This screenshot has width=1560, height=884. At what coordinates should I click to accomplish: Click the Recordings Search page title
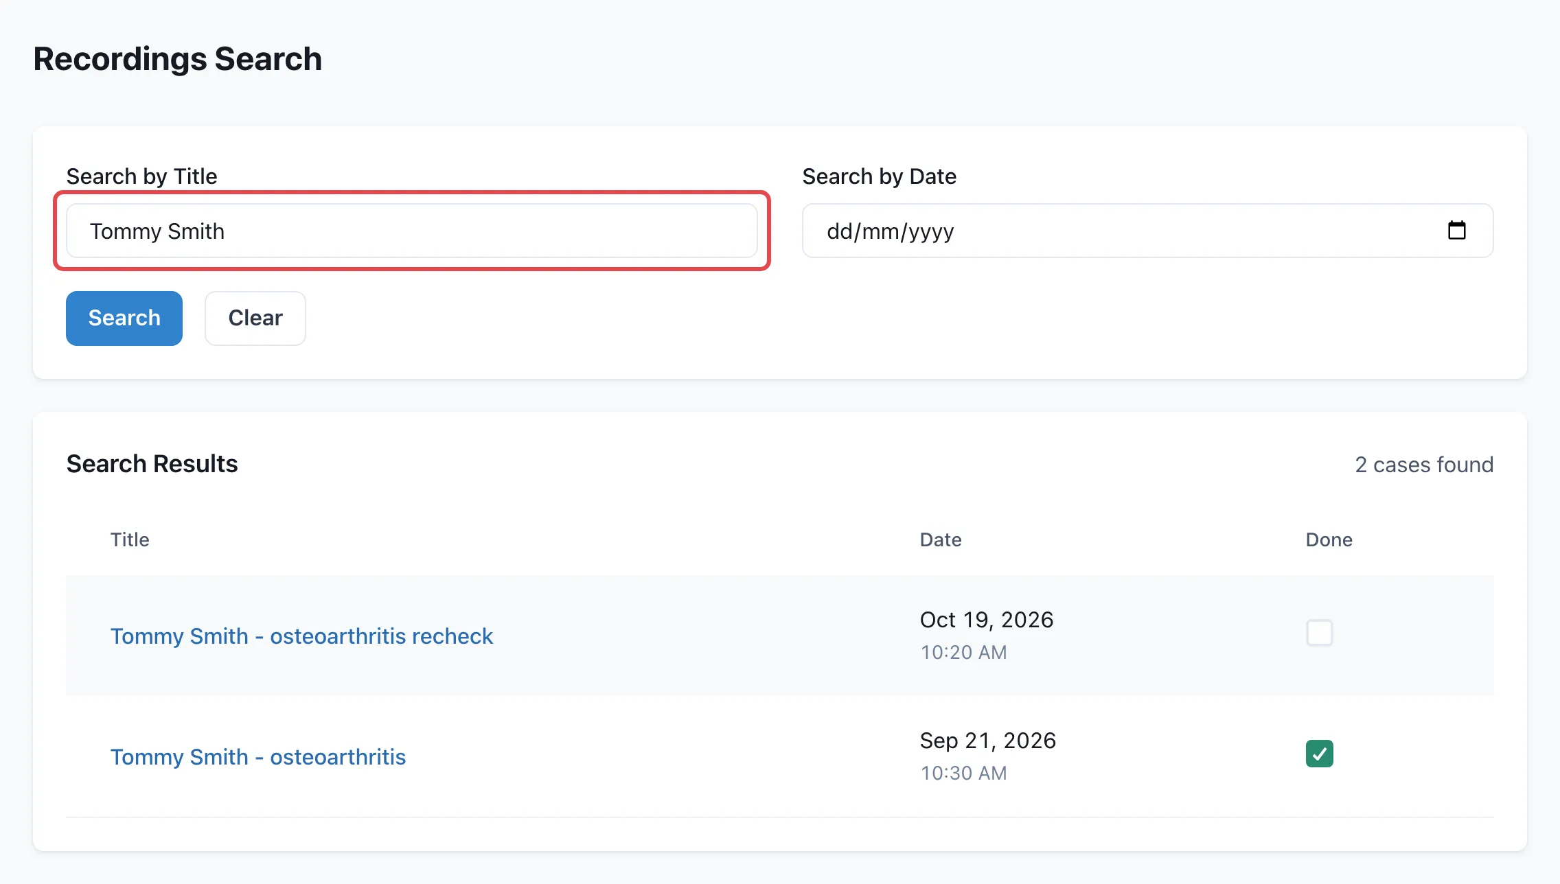pyautogui.click(x=177, y=59)
